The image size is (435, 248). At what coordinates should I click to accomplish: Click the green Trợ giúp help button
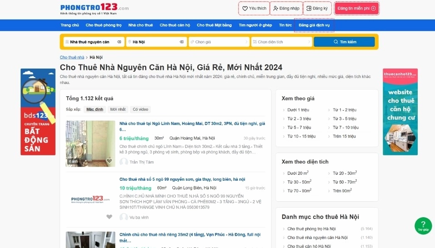coord(423,226)
